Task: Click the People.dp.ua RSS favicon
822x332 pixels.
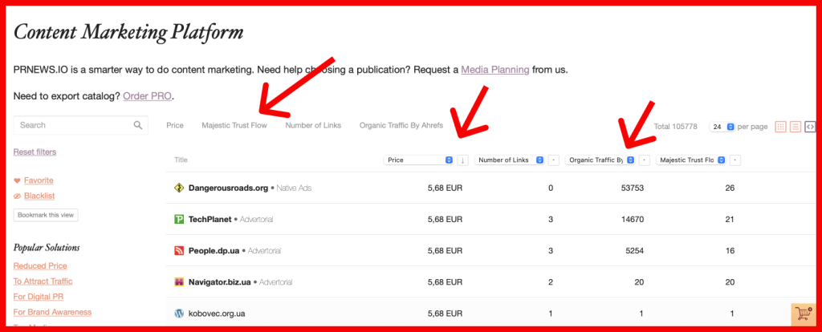Action: [x=179, y=251]
